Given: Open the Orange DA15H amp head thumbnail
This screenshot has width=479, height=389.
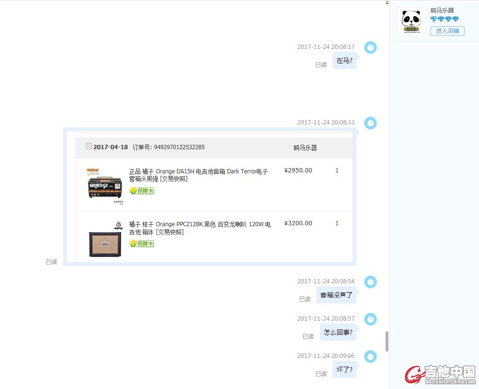Looking at the screenshot, I should point(105,186).
